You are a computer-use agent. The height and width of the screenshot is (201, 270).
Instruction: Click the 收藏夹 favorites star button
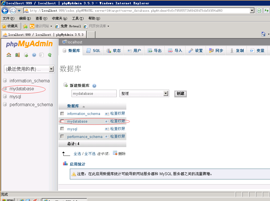coord(10,26)
